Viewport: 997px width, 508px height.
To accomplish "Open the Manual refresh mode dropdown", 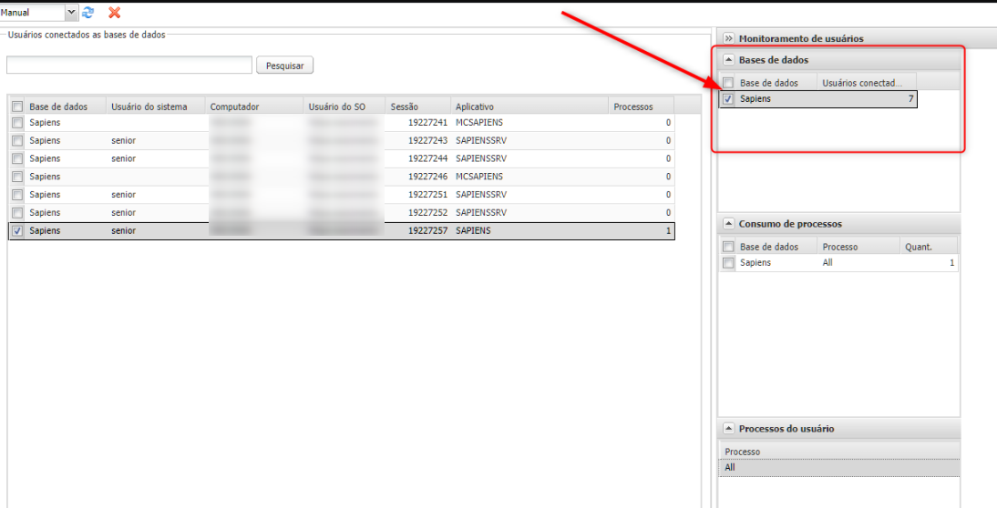I will (x=71, y=12).
